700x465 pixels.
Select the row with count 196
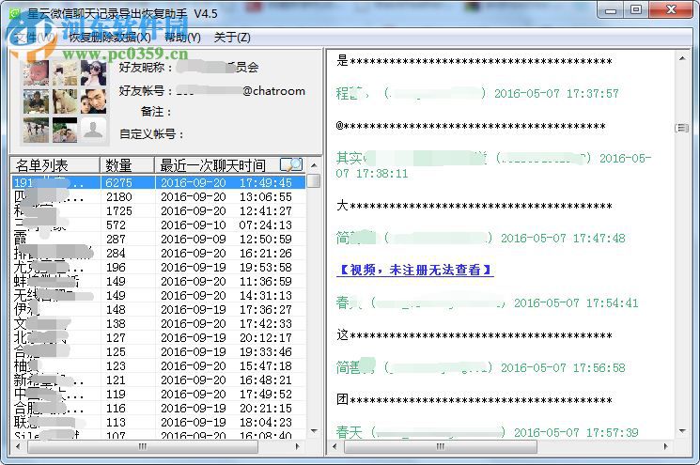(159, 268)
